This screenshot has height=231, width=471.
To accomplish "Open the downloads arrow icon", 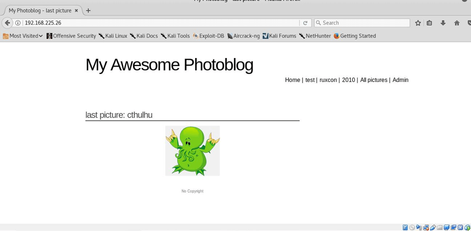I will (443, 23).
